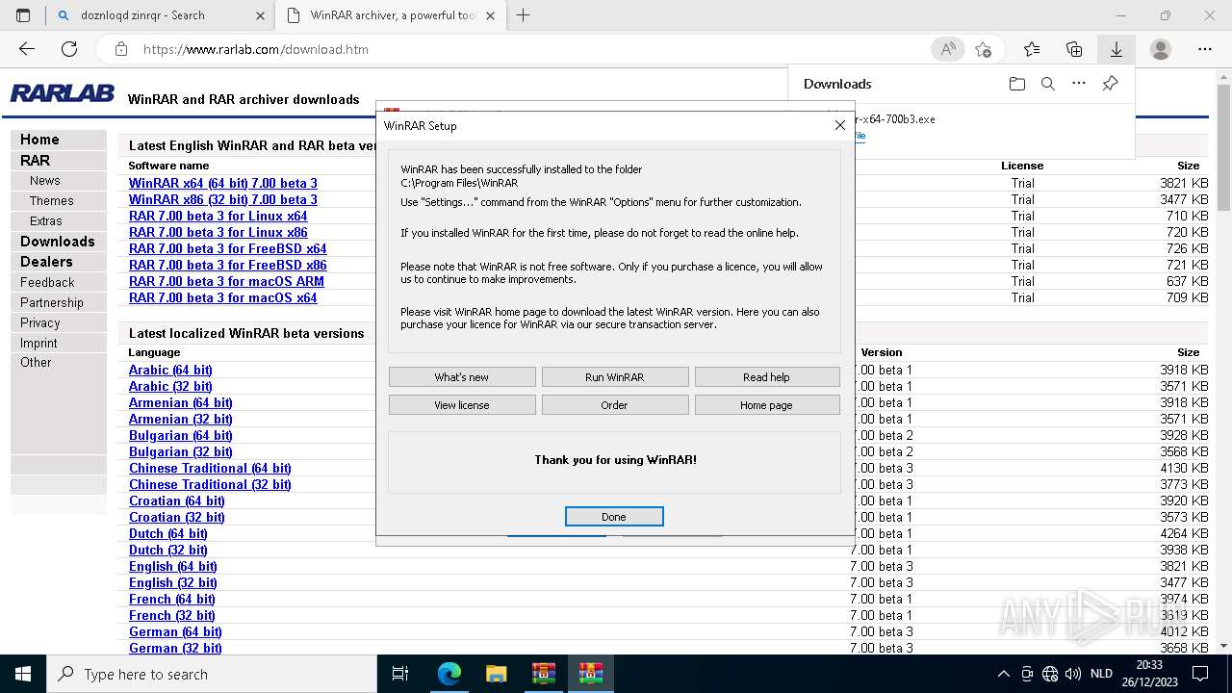Screen dimensions: 1232x693
Task: Open What's new in WinRAR Setup
Action: pyautogui.click(x=462, y=377)
